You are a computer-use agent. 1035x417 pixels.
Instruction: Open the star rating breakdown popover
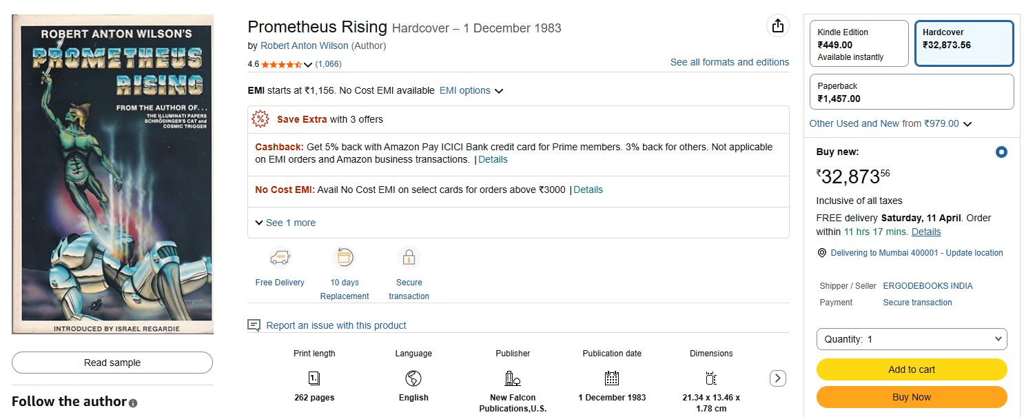[307, 65]
